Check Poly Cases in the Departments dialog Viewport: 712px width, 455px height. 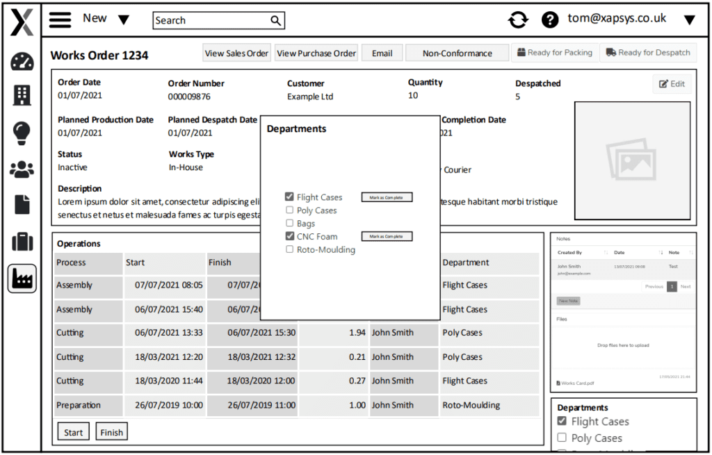pyautogui.click(x=289, y=210)
